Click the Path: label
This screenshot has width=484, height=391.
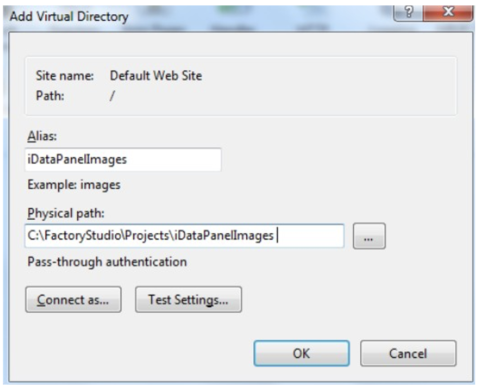[50, 96]
